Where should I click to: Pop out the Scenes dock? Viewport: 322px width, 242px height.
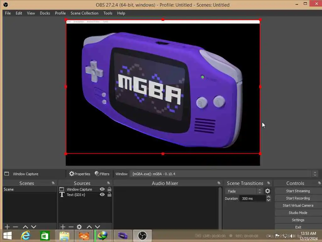pyautogui.click(x=53, y=183)
